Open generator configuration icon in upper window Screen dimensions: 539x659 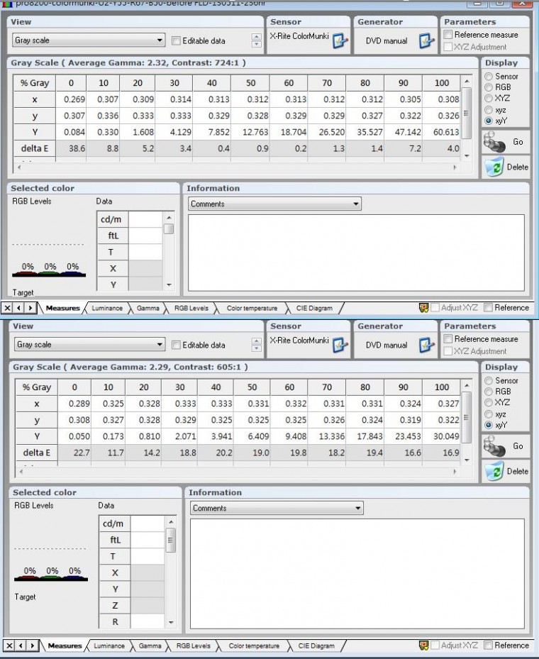[426, 40]
